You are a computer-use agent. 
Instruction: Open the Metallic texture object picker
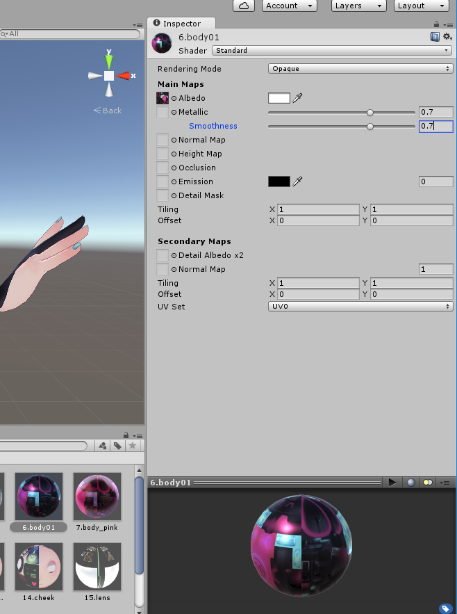[x=174, y=113]
